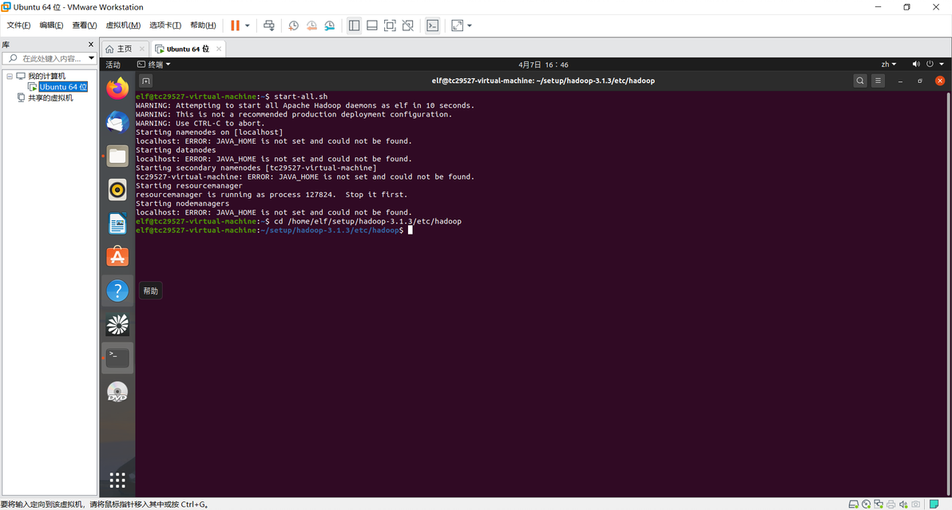
Task: Toggle the console view toolbar icon
Action: [x=432, y=26]
